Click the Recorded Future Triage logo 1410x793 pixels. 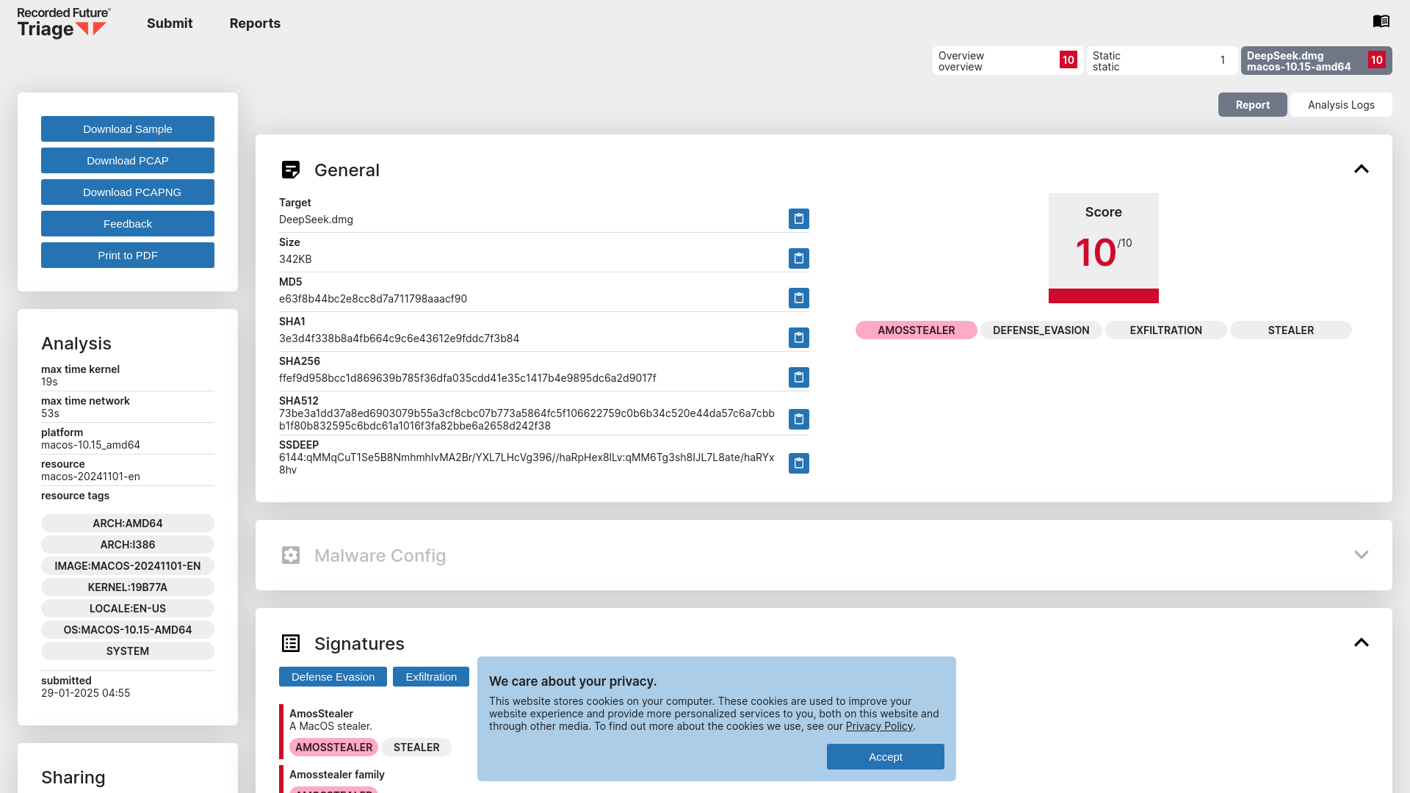coord(64,23)
